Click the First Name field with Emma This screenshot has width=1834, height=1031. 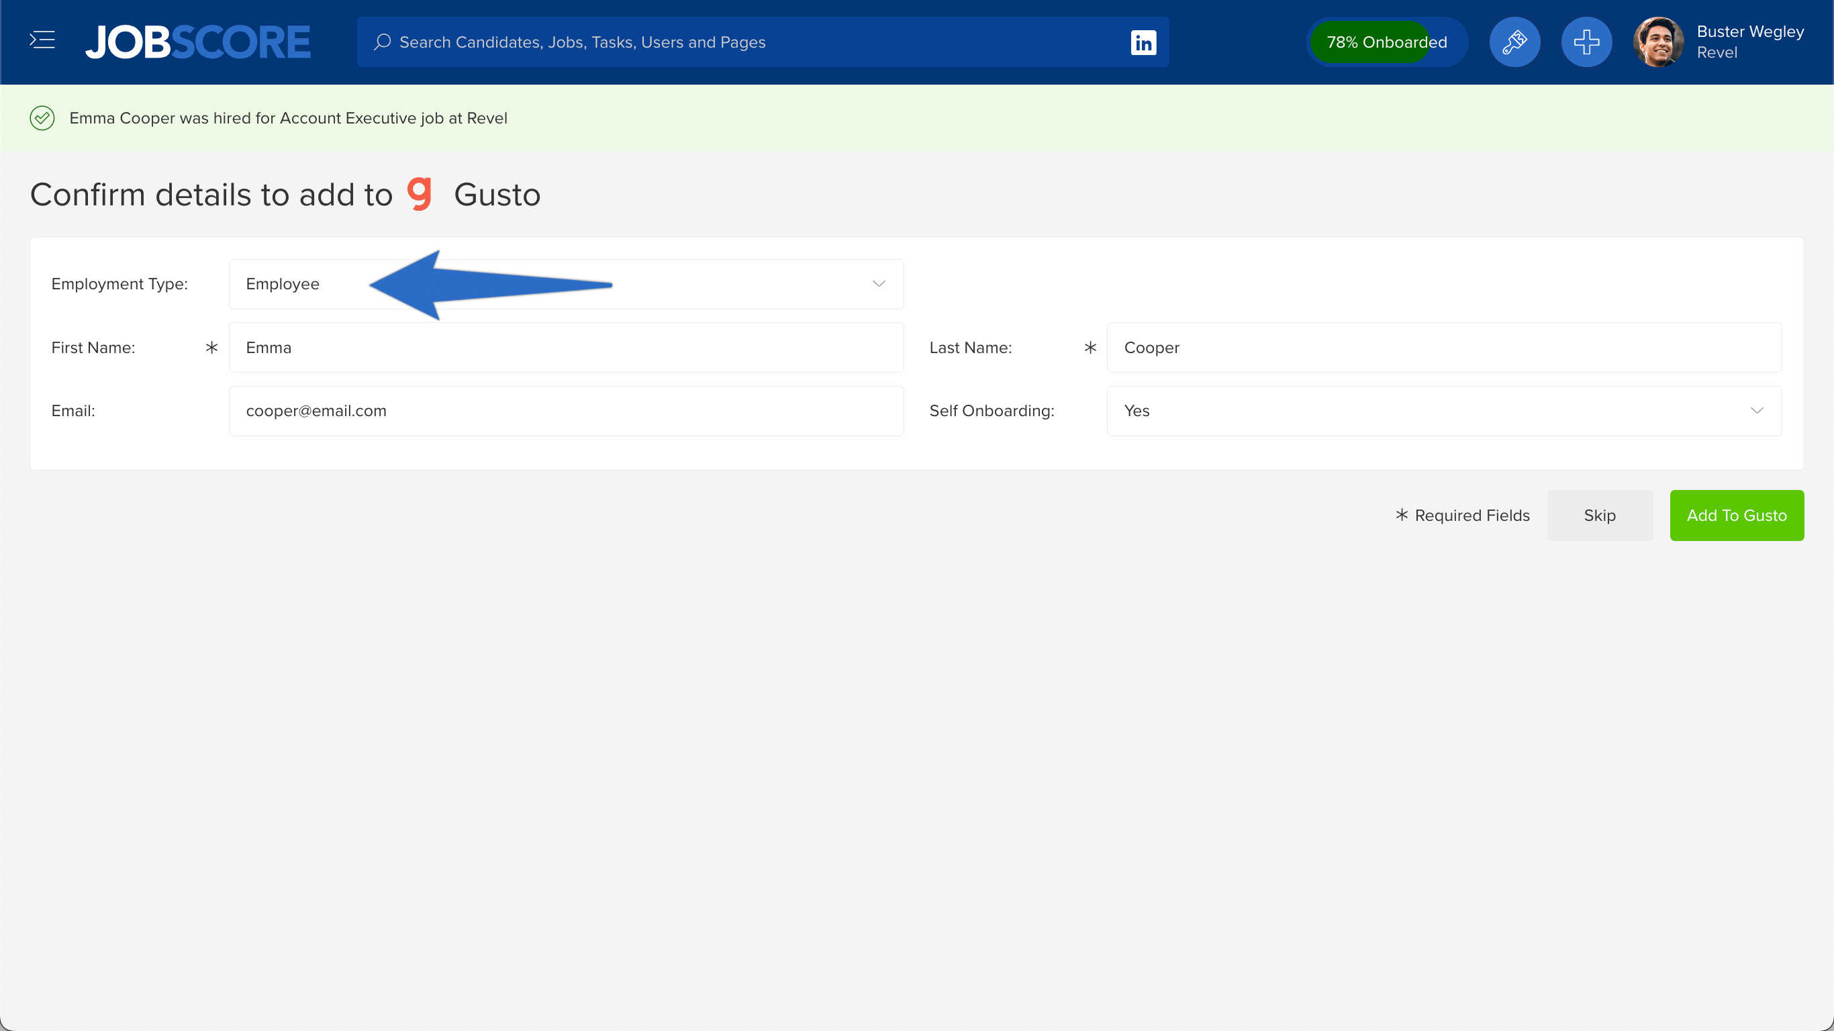tap(566, 348)
